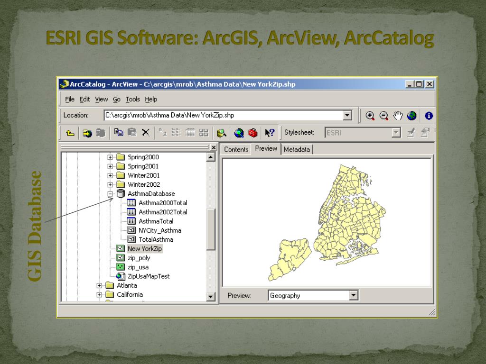Click the Paste toolbar icon
486x364 pixels.
[132, 133]
